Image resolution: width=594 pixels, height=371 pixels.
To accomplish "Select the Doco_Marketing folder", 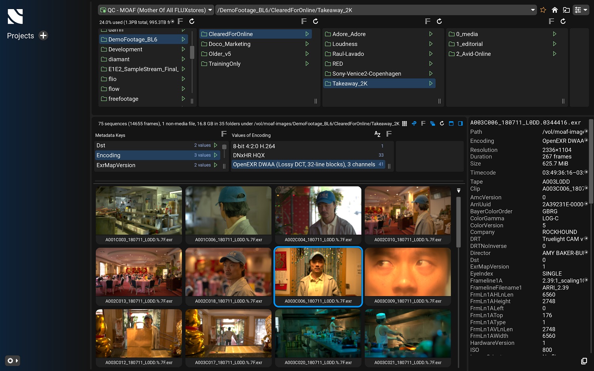I will (x=255, y=44).
